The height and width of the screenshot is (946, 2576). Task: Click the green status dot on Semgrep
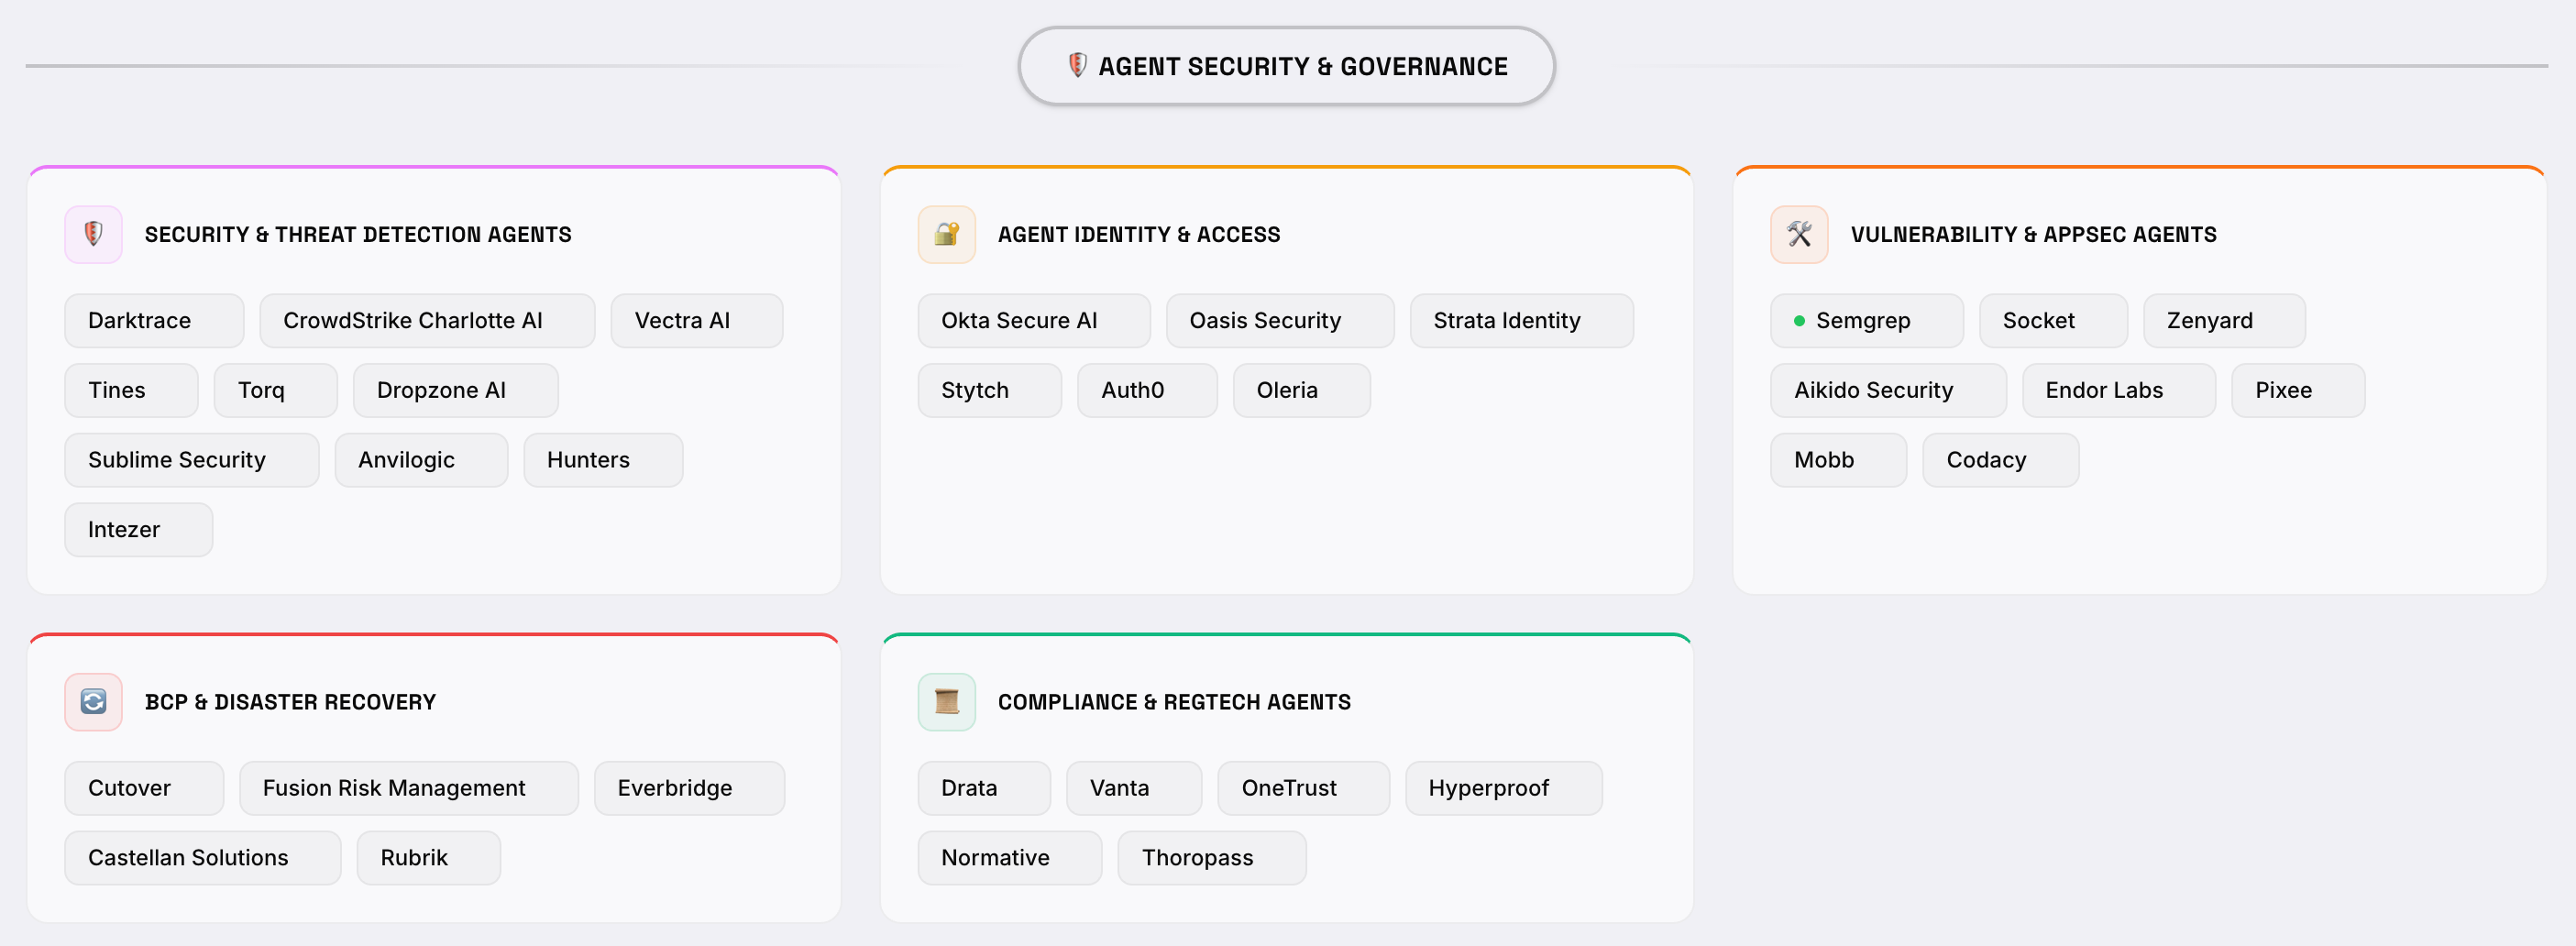[x=1799, y=321]
